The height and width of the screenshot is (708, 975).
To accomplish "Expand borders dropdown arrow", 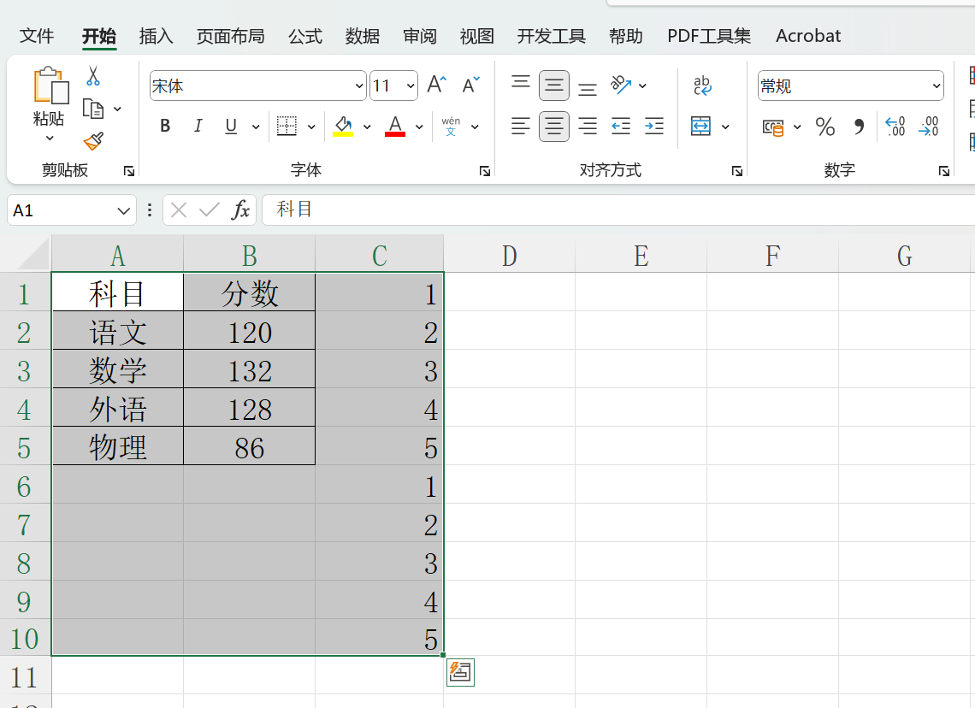I will point(311,127).
